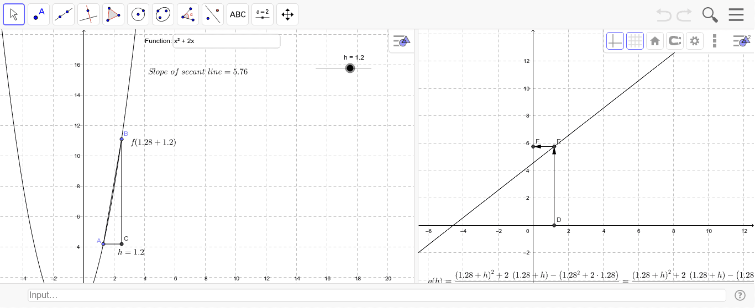The width and height of the screenshot is (755, 308).
Task: Select the Slider a=2 tool
Action: (x=263, y=14)
